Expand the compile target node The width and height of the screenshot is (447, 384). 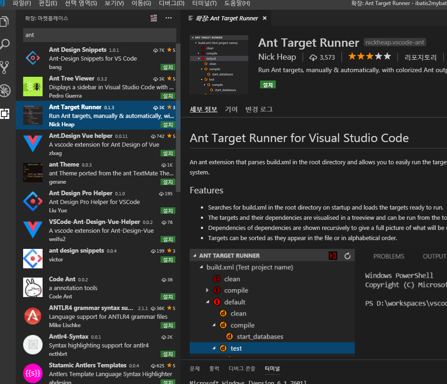click(207, 290)
